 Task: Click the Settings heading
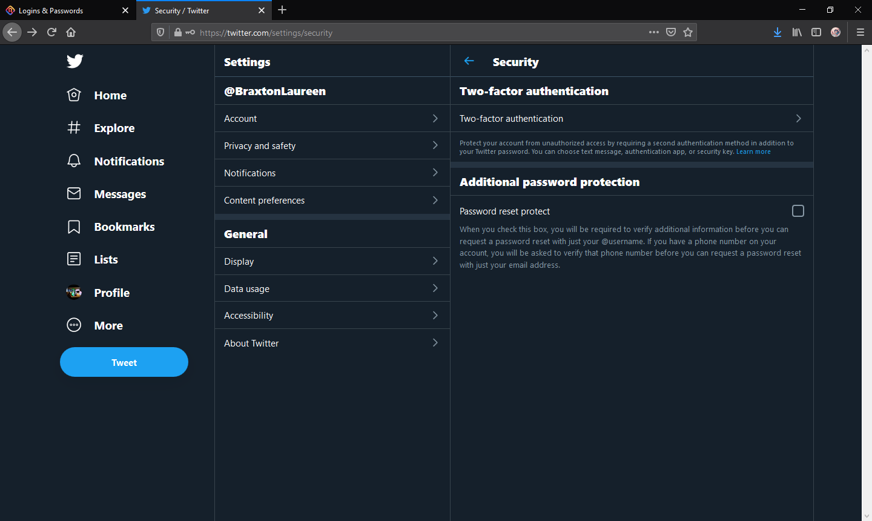[x=247, y=62]
